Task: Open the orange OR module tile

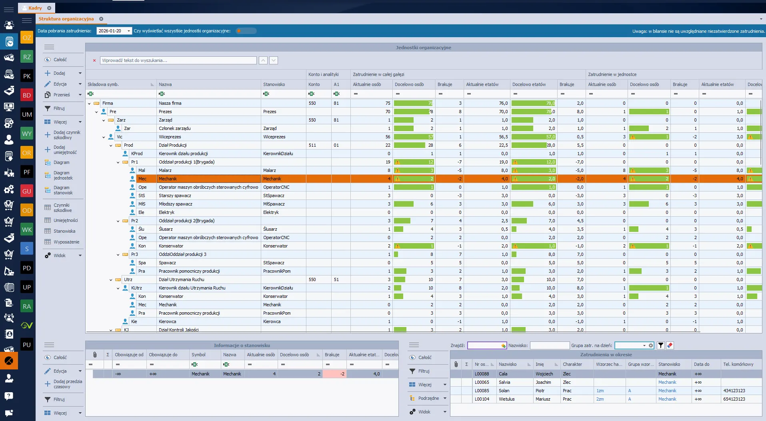Action: coord(27,153)
